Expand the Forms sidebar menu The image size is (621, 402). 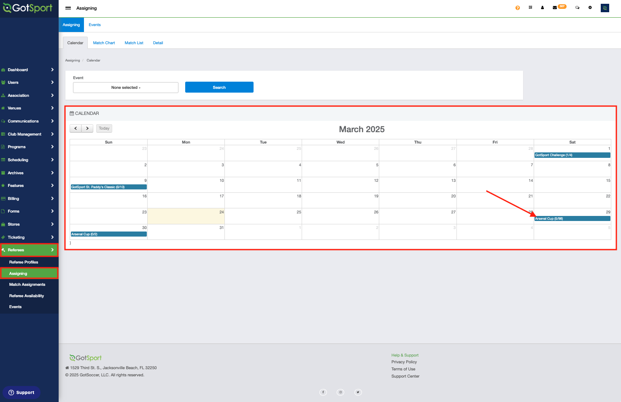pyautogui.click(x=29, y=211)
